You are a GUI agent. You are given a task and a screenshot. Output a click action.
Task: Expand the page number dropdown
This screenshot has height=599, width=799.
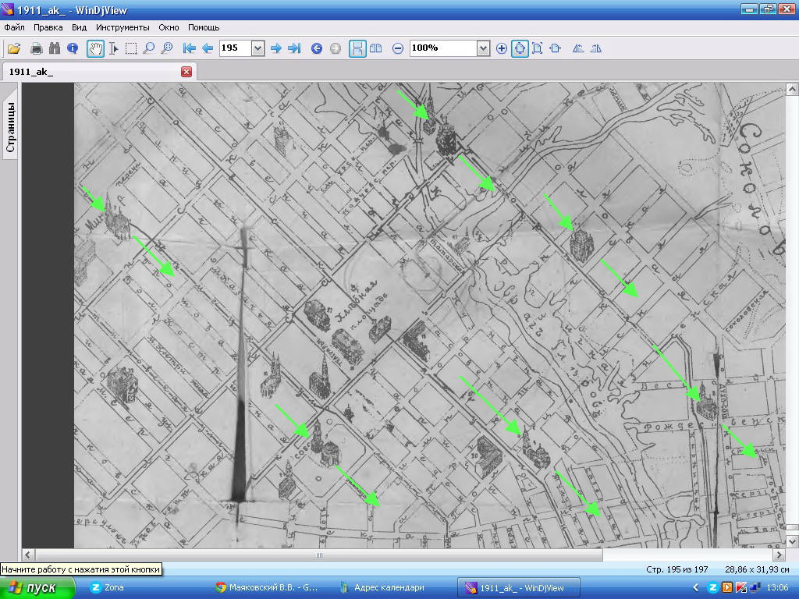point(257,48)
